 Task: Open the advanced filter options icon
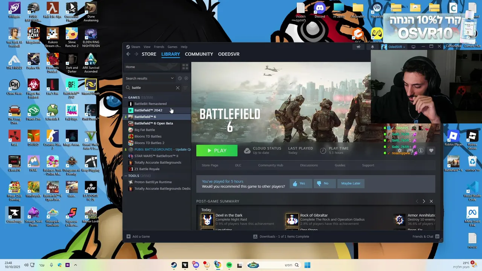(185, 88)
